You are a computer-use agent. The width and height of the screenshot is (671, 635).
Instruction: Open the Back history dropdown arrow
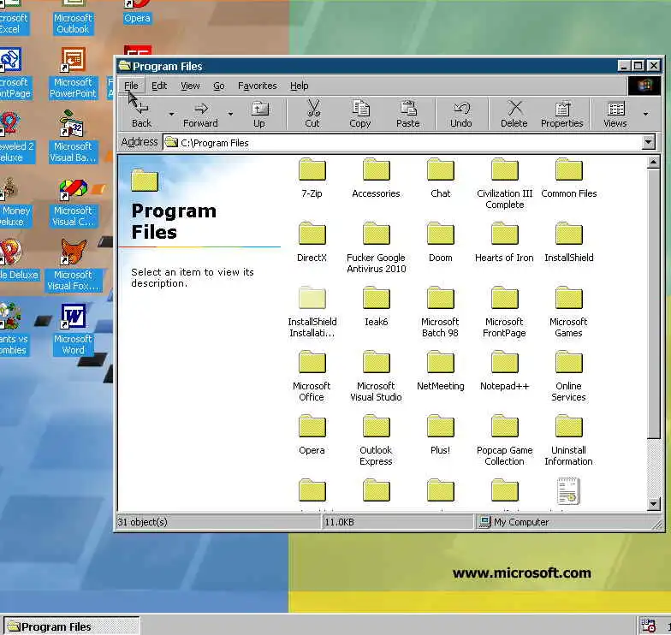tap(171, 115)
